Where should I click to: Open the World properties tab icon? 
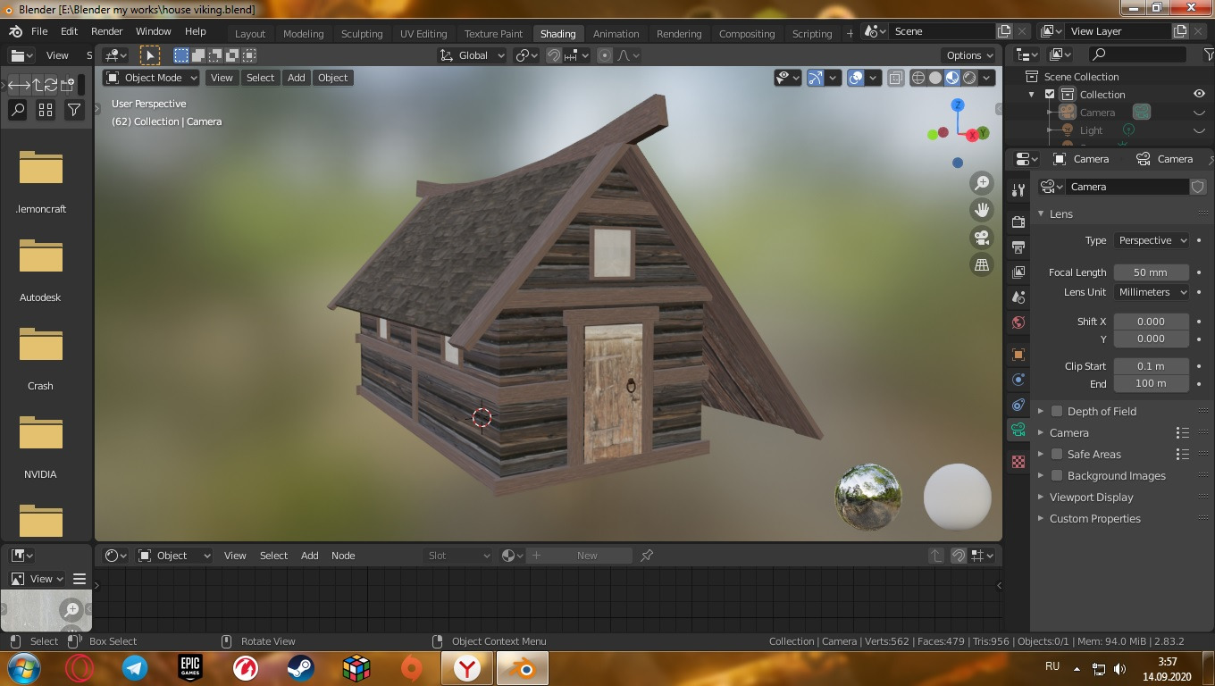pyautogui.click(x=1018, y=322)
